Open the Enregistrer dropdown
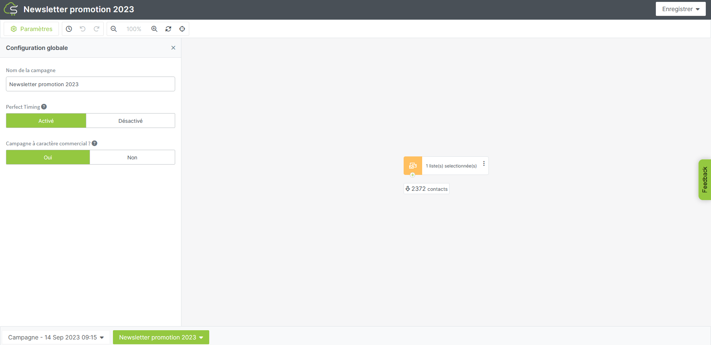The width and height of the screenshot is (711, 345). coord(681,9)
